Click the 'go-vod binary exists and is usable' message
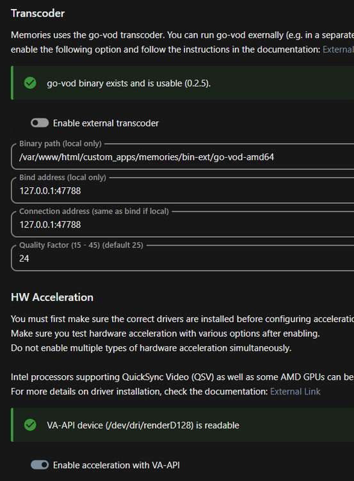354x481 pixels. point(129,83)
